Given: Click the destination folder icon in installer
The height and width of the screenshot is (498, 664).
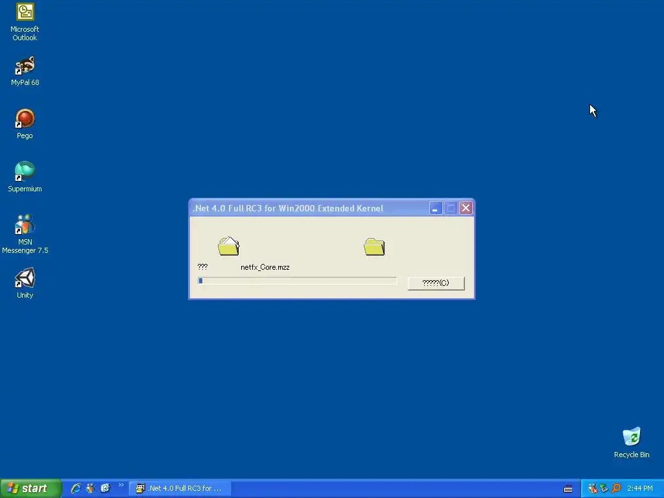Looking at the screenshot, I should click(374, 247).
